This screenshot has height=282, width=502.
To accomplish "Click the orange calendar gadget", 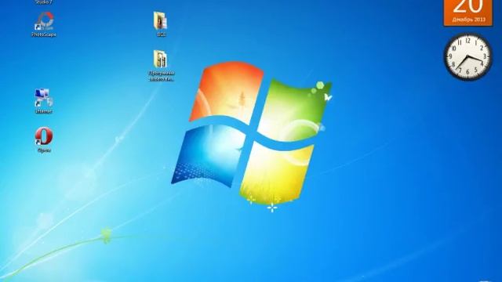I will (x=468, y=13).
